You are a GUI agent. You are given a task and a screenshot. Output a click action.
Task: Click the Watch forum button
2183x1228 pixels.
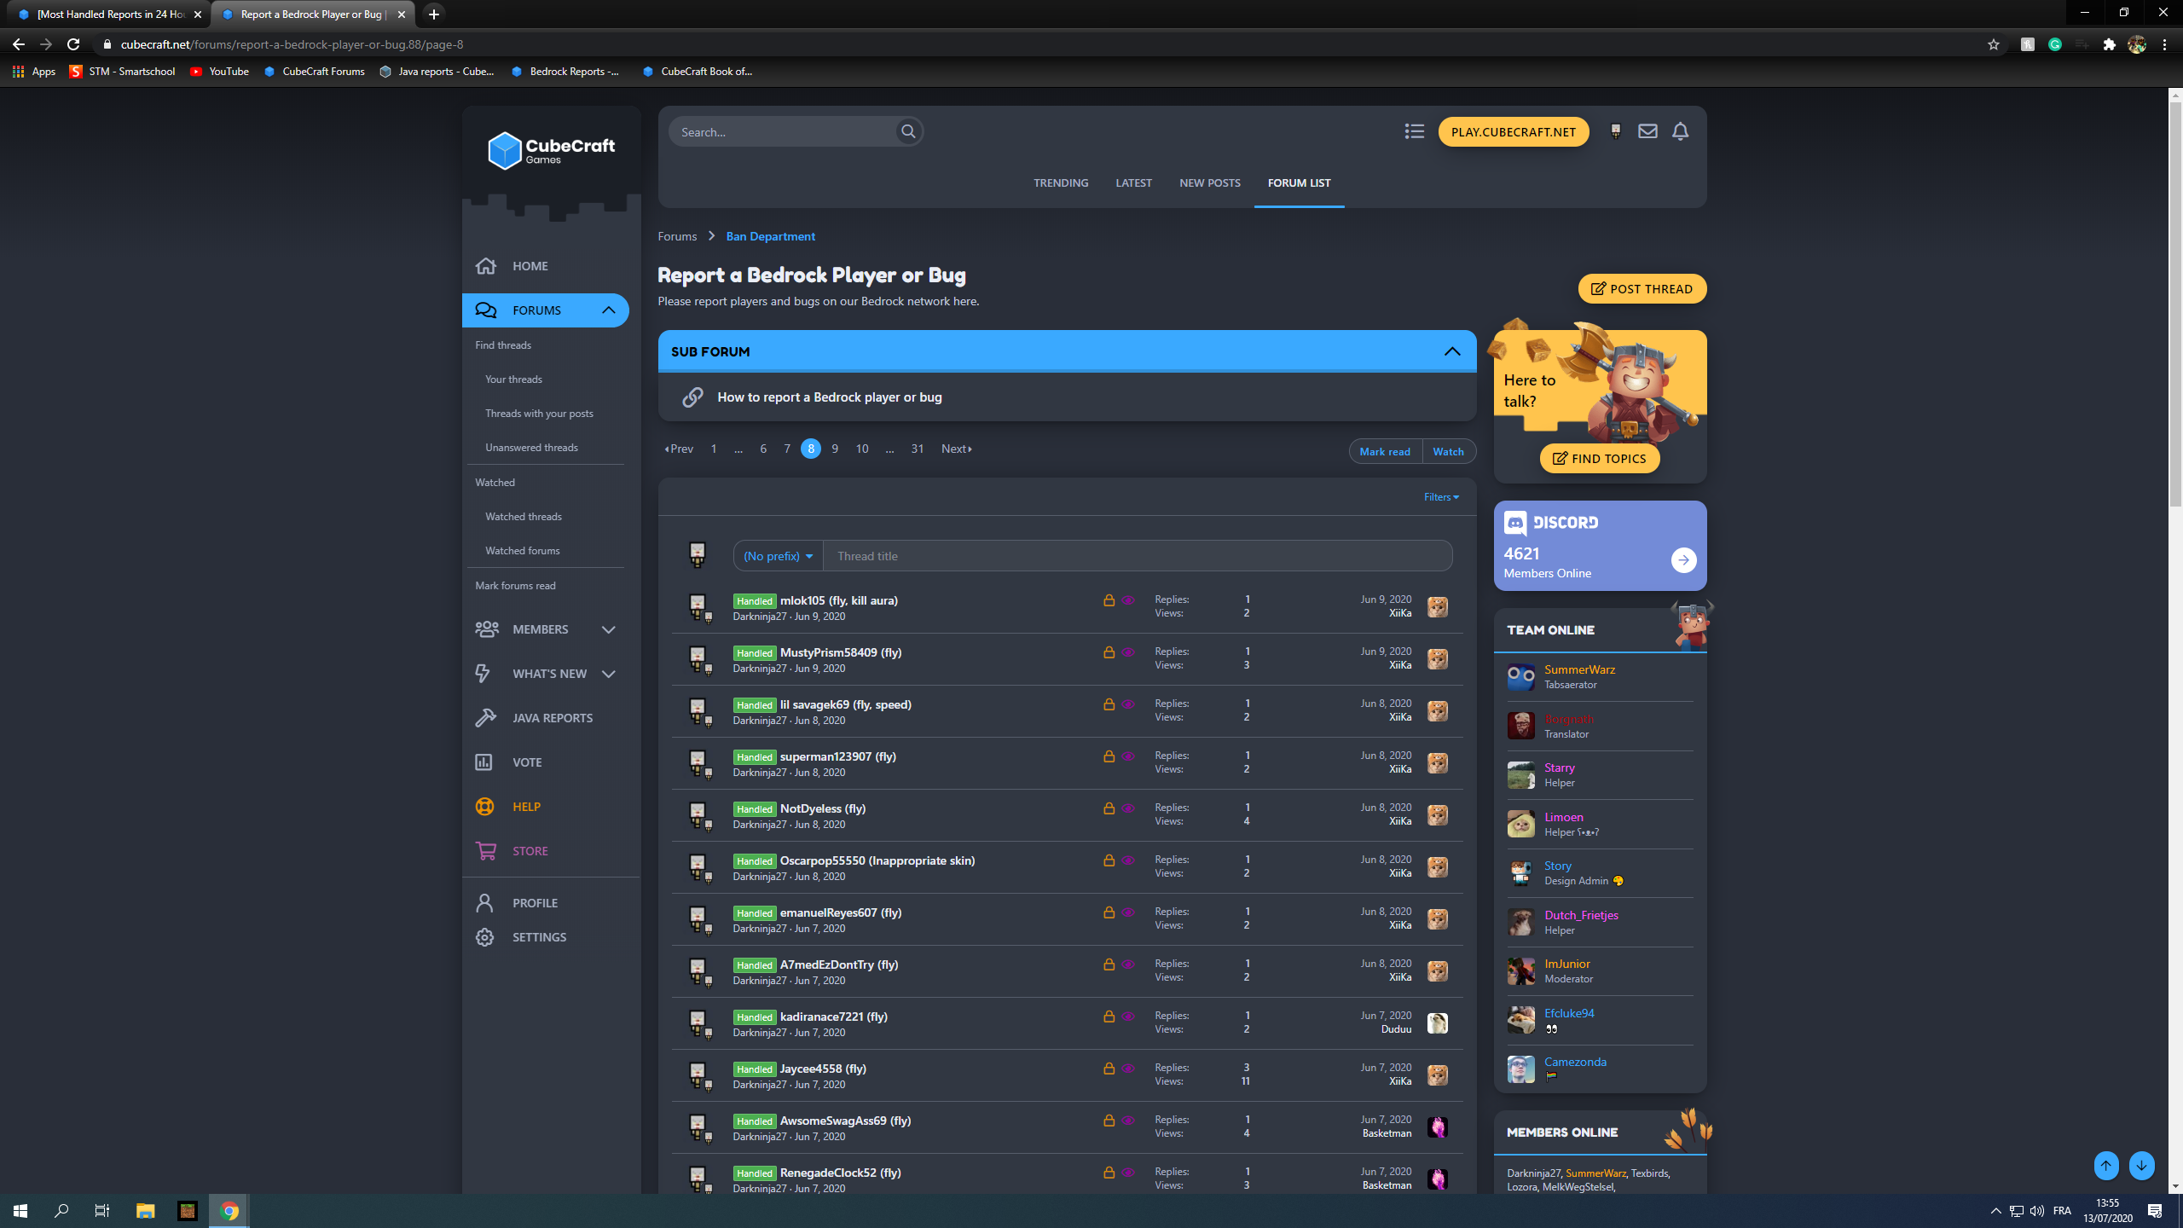[1448, 451]
